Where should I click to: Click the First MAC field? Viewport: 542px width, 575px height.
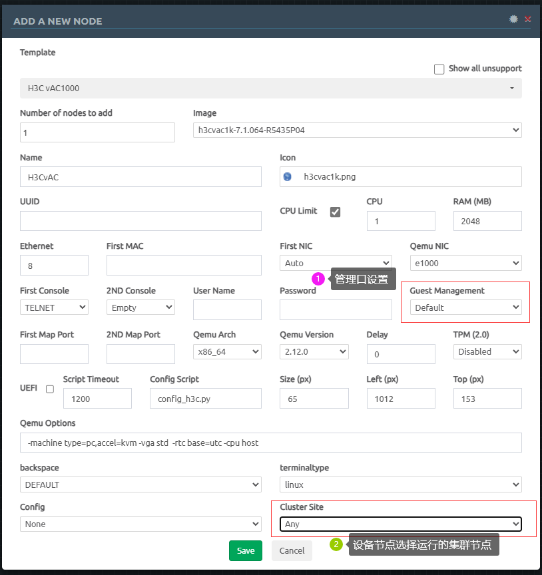(x=184, y=265)
